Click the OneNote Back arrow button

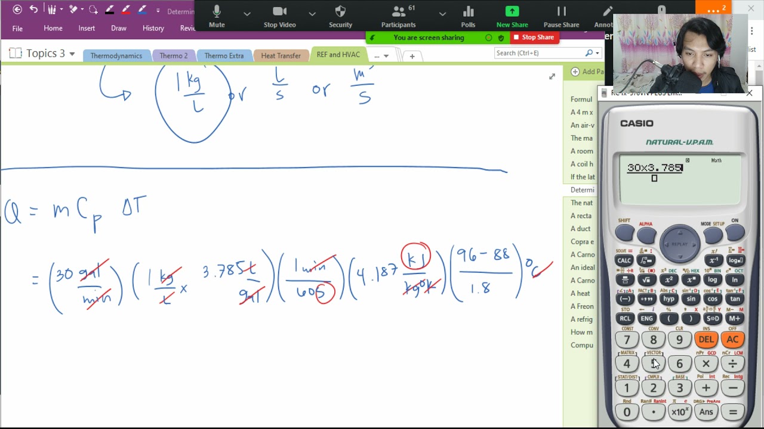click(17, 10)
